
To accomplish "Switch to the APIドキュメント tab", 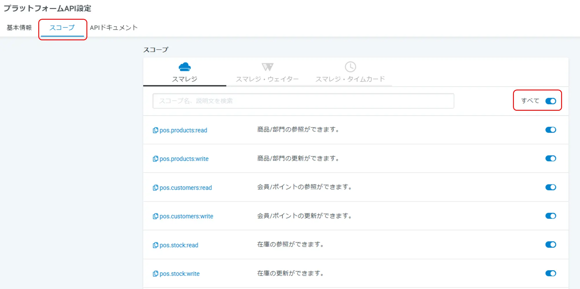I will [x=114, y=28].
